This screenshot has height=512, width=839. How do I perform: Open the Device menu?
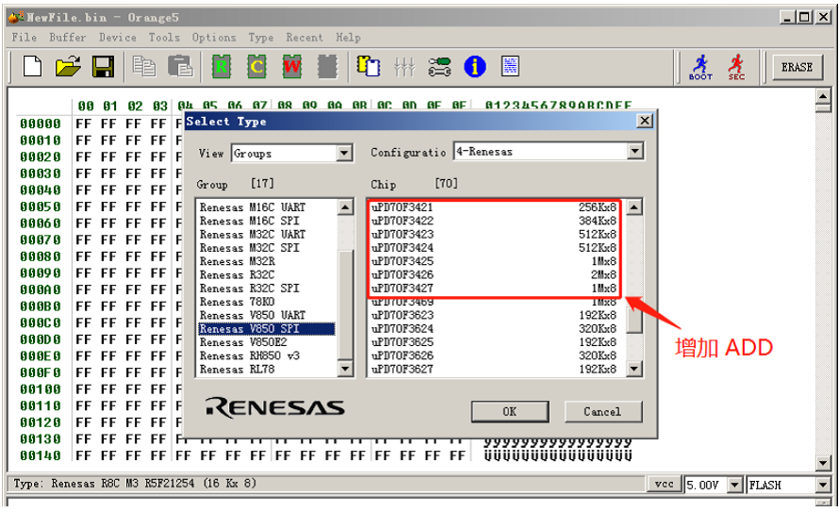pyautogui.click(x=117, y=38)
